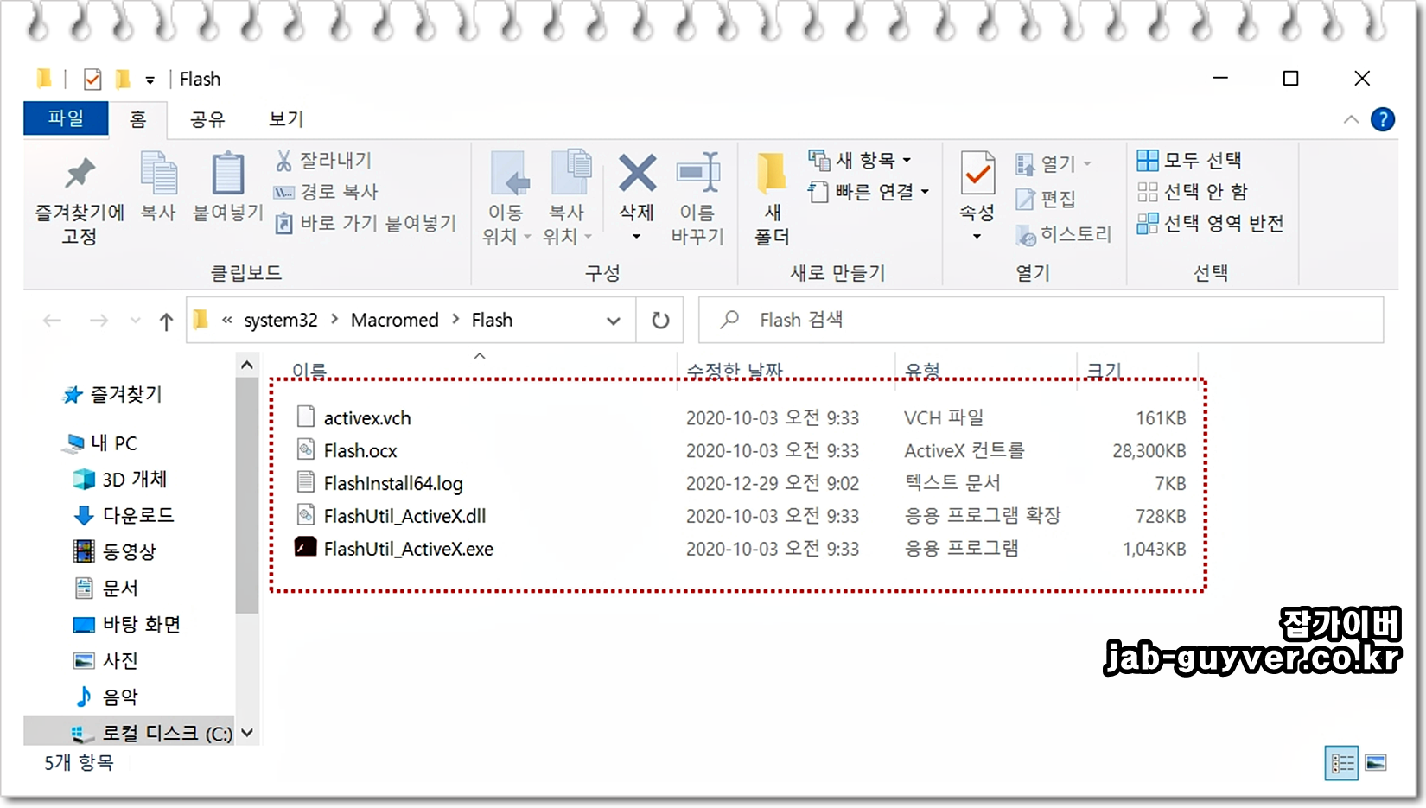Viewport: 1426px width, 808px height.
Task: Click Invert selection (선택 영역 반전)
Action: click(x=1210, y=224)
